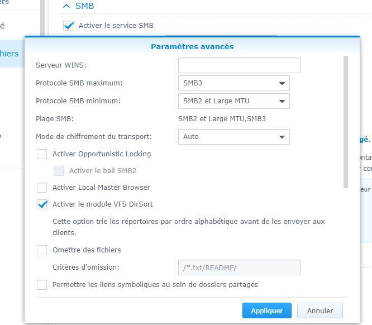372x325 pixels.
Task: Click the SMB section heading
Action: (x=84, y=6)
